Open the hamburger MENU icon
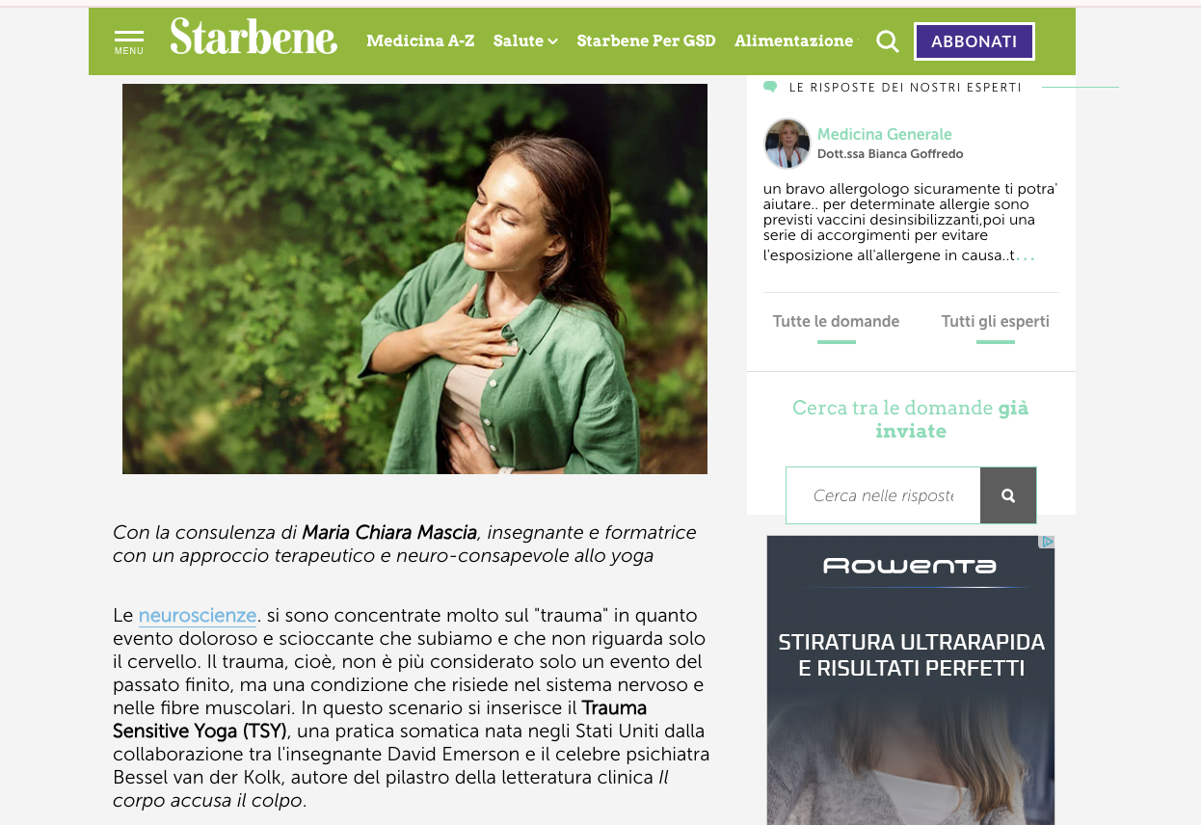 [x=128, y=41]
